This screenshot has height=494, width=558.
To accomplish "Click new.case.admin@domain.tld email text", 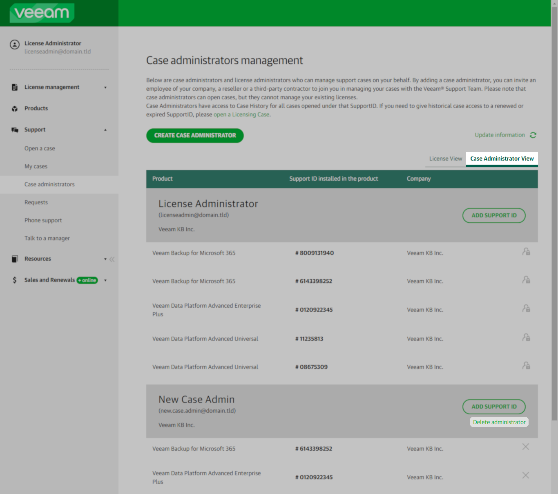I will 197,411.
